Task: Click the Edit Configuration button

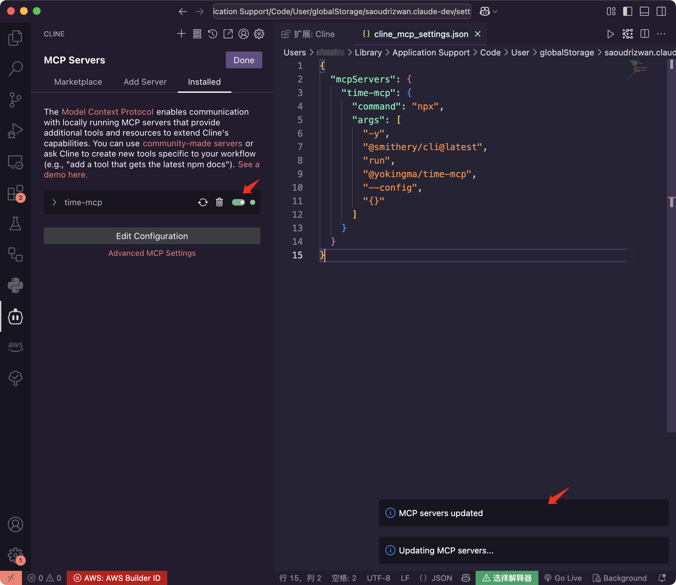Action: tap(152, 236)
